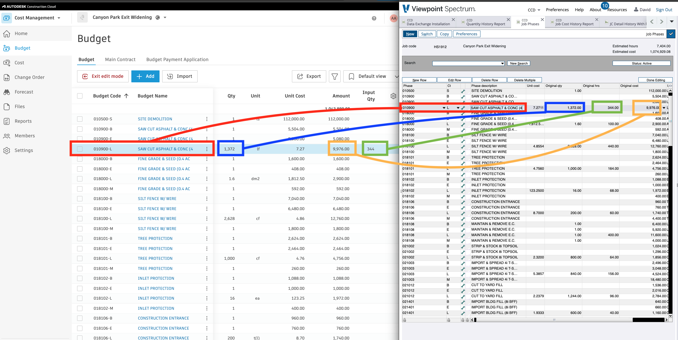Click the Export button

[309, 76]
